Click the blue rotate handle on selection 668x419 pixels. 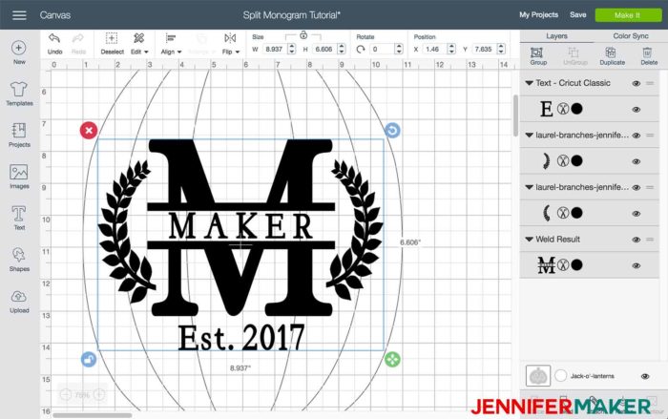tap(392, 130)
